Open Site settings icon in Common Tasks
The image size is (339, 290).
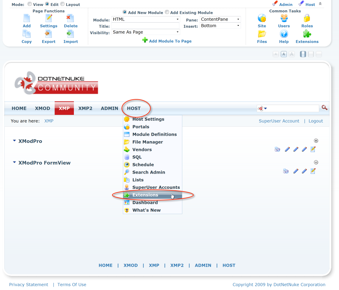click(262, 18)
